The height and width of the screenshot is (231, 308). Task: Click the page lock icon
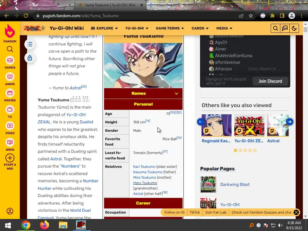click(x=30, y=58)
